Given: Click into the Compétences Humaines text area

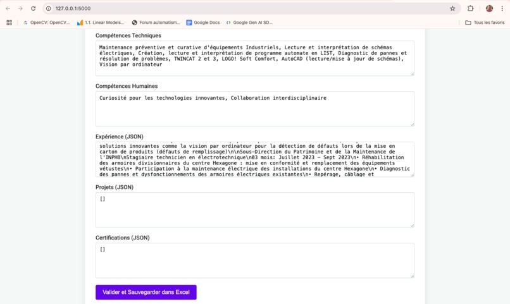Looking at the screenshot, I should (x=254, y=109).
